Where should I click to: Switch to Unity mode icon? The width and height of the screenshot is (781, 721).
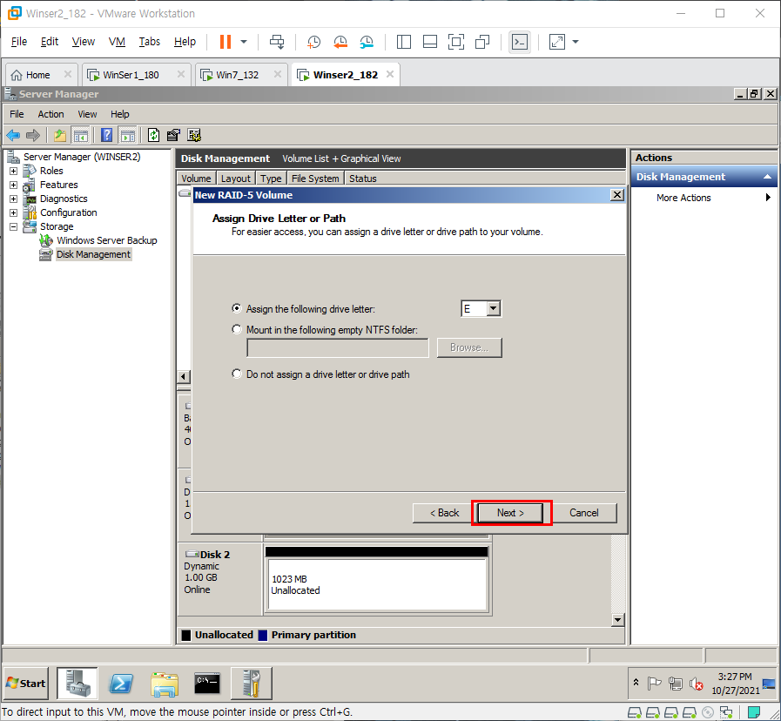pyautogui.click(x=482, y=42)
